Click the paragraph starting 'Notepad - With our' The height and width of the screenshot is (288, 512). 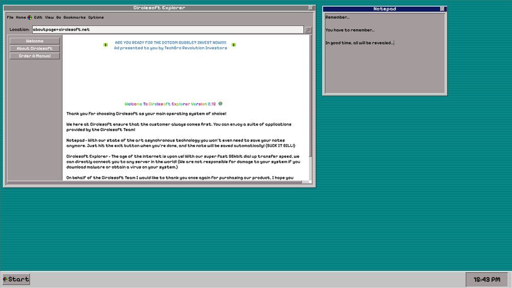coord(181,143)
